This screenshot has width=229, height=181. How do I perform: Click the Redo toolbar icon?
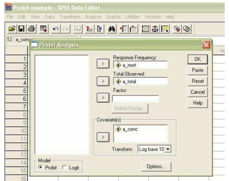pos(65,29)
